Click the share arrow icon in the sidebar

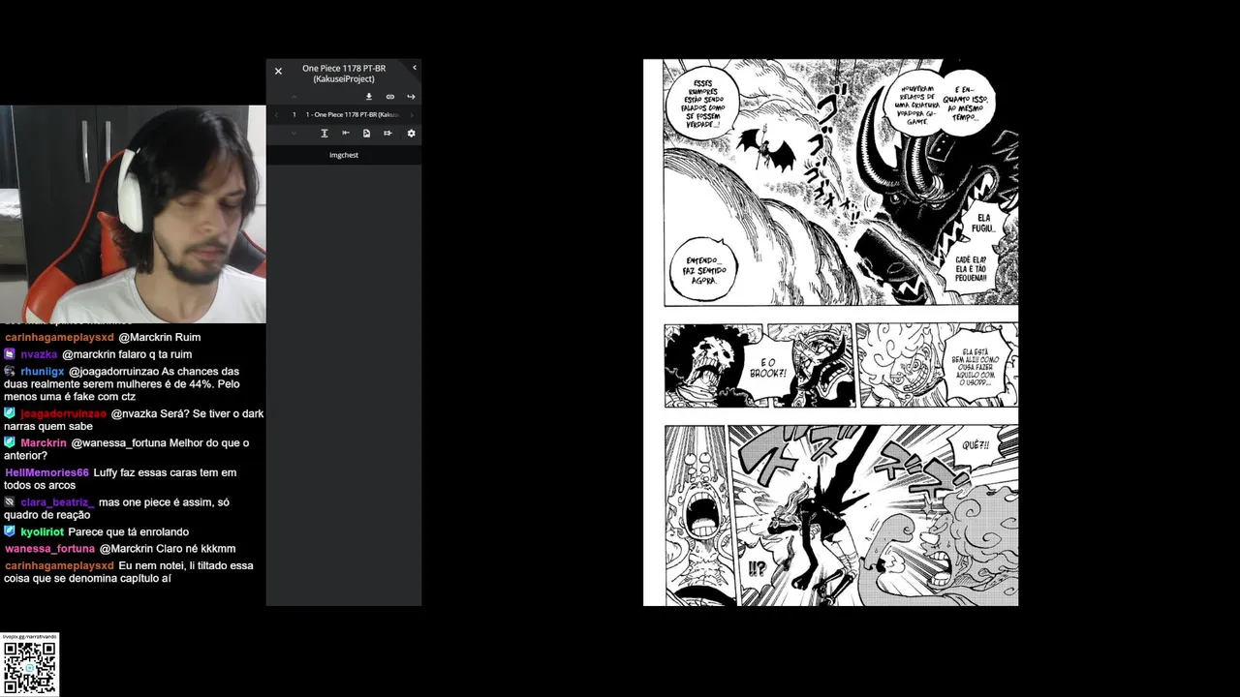(411, 97)
